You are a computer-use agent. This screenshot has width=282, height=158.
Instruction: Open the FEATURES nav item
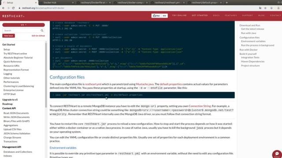(231, 16)
